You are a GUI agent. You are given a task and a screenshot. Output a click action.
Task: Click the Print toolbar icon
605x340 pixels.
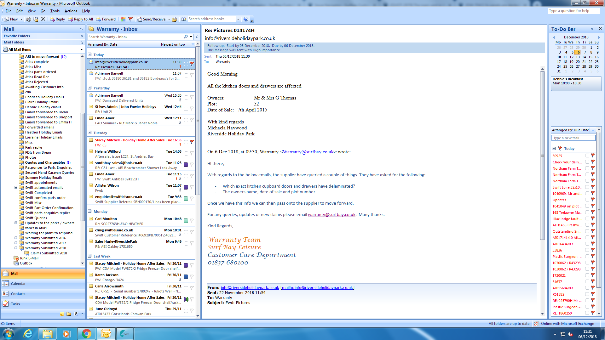pos(29,19)
